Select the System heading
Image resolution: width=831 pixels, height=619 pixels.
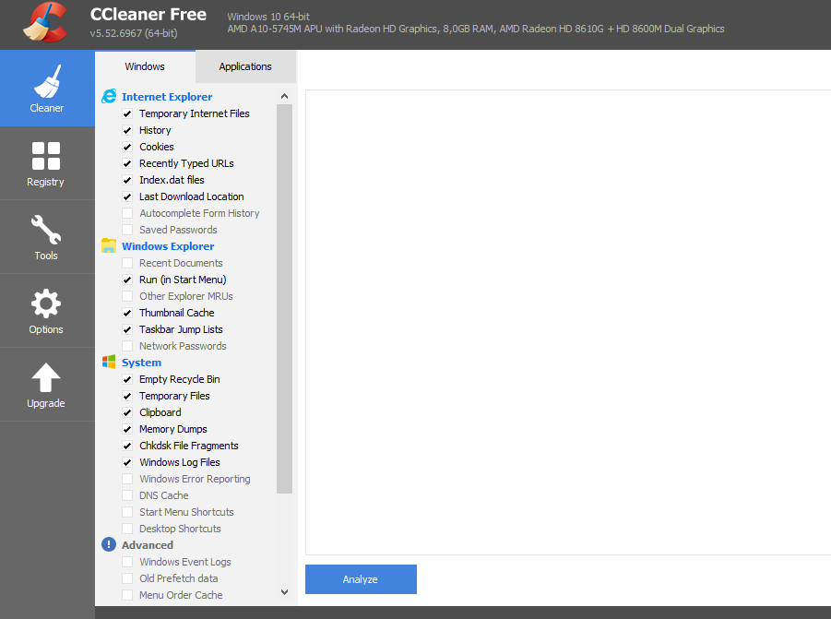click(x=141, y=363)
